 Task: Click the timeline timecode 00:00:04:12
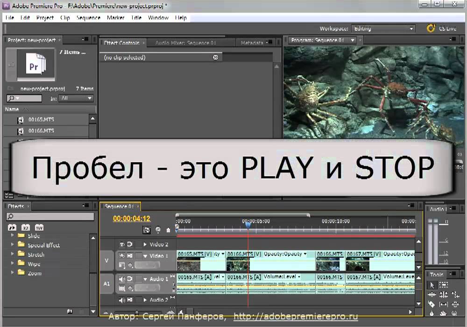pyautogui.click(x=132, y=219)
